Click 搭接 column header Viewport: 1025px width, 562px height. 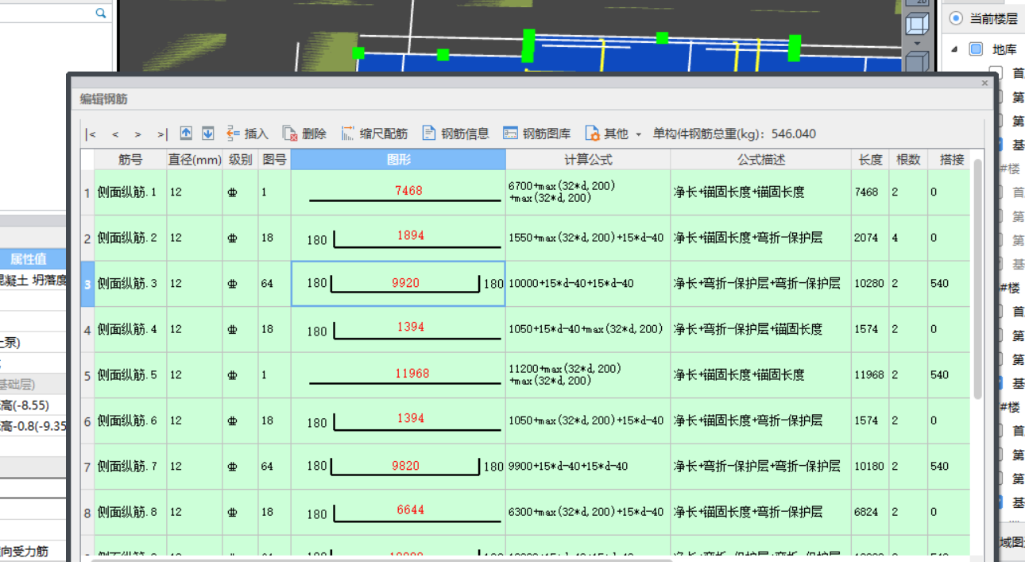point(950,160)
